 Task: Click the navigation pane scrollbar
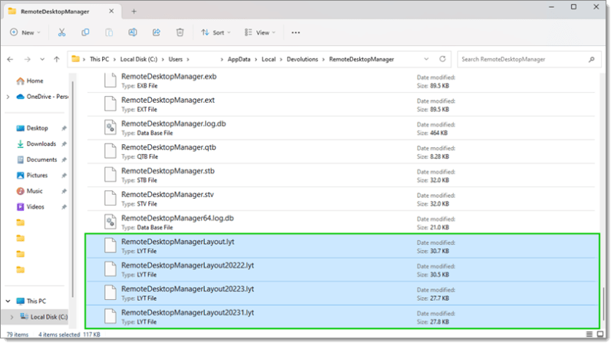point(72,189)
